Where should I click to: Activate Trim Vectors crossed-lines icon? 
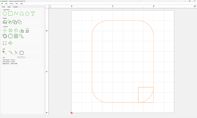(x=16, y=53)
